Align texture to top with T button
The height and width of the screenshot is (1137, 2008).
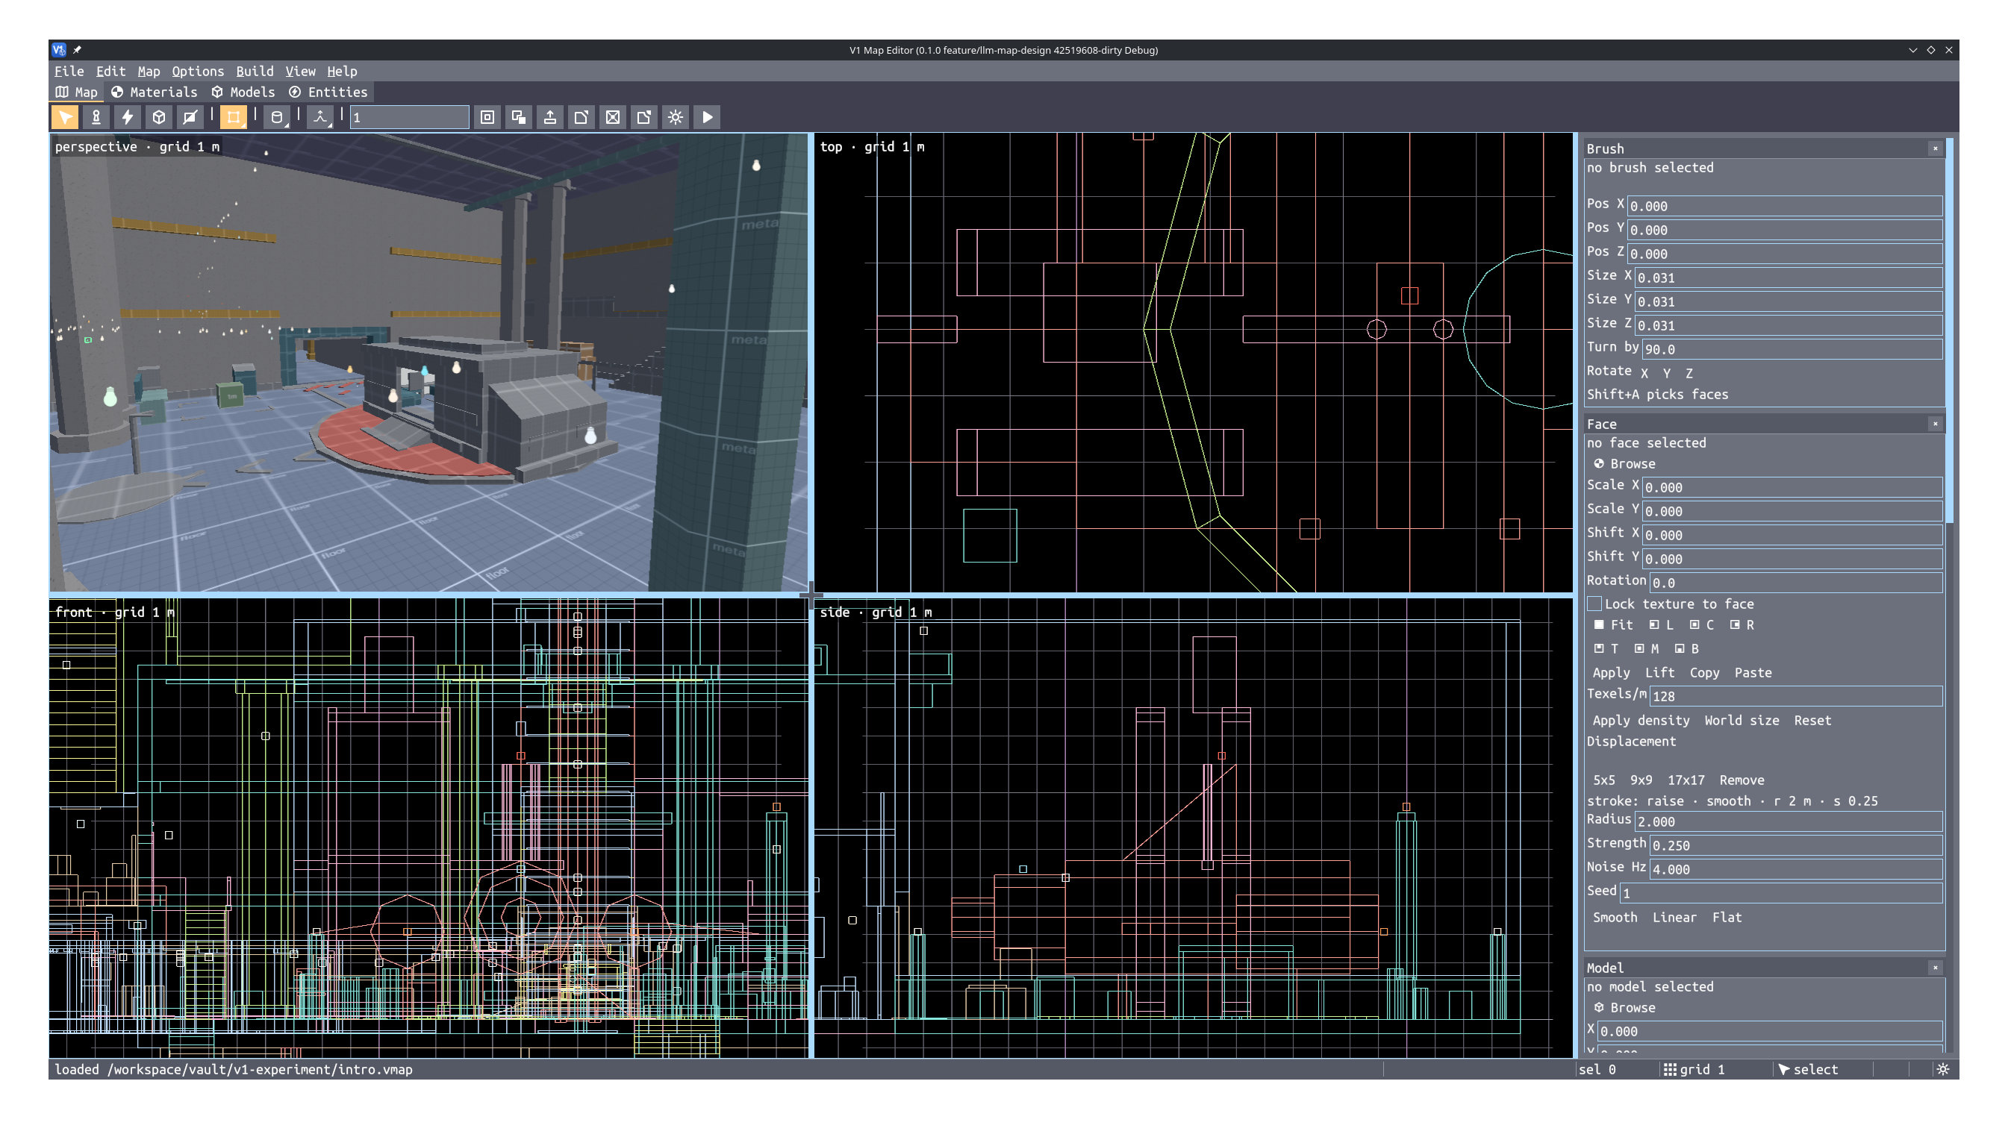point(1606,649)
